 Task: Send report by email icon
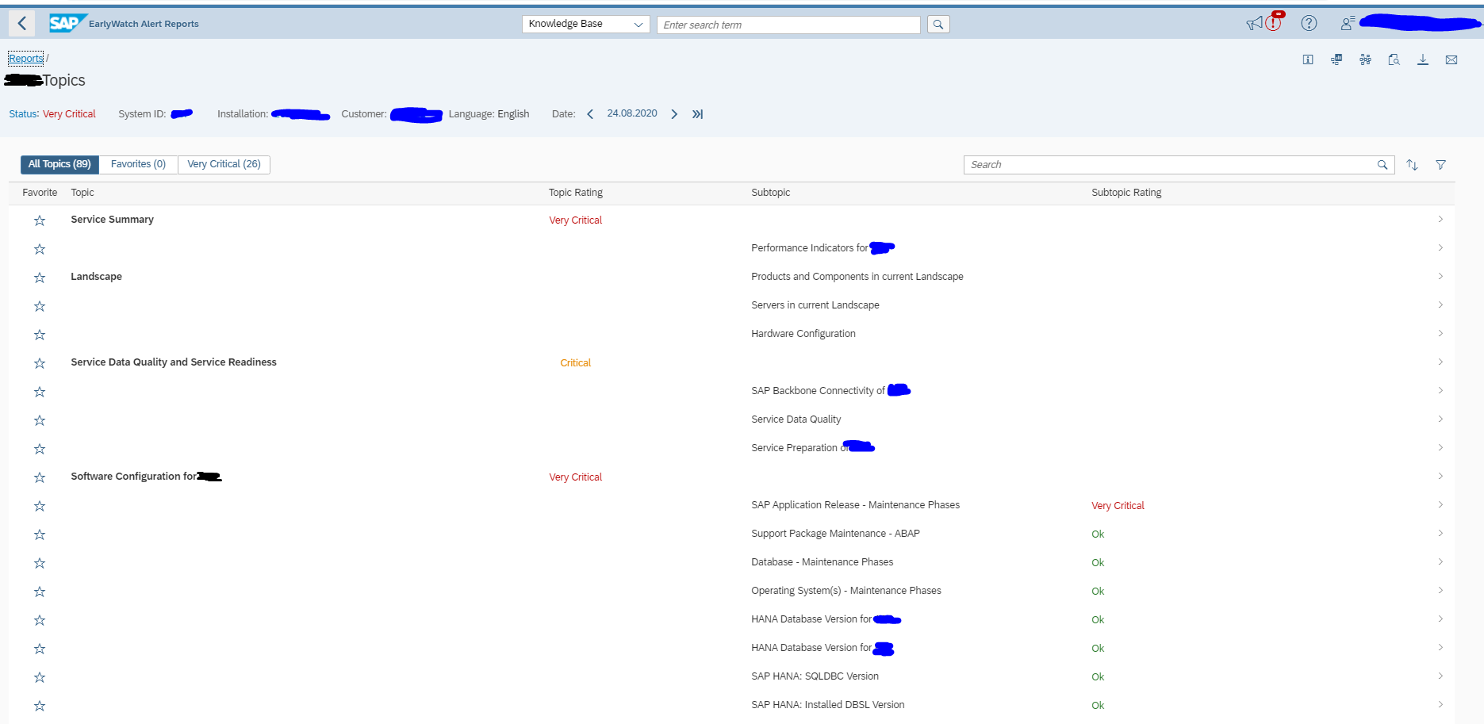1451,59
